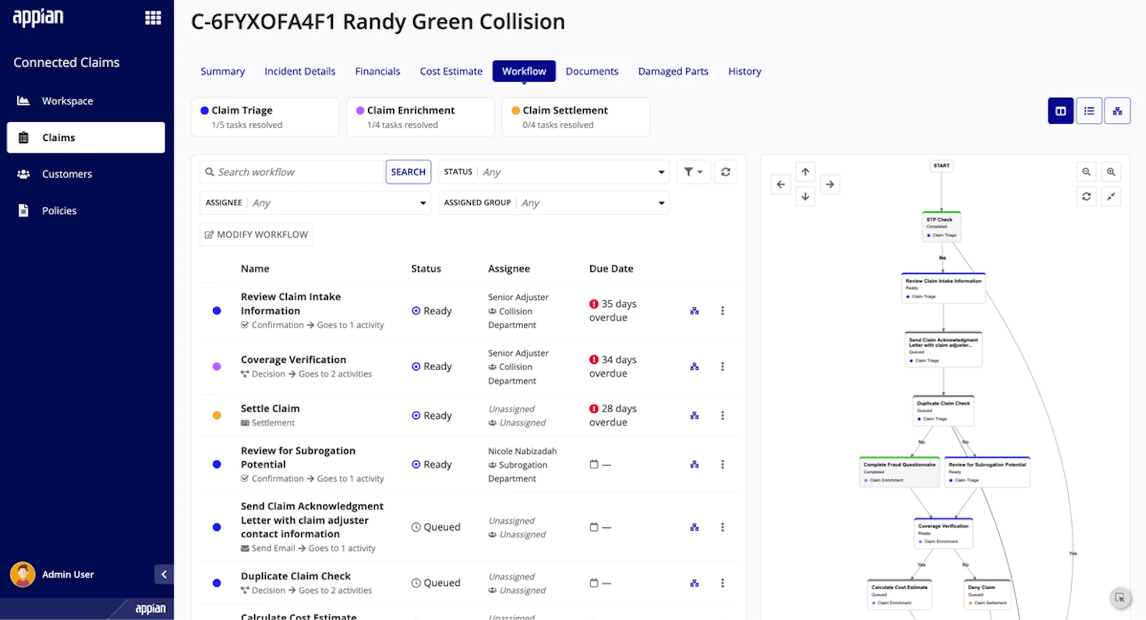Open Coverage Verification row menu

coord(722,367)
